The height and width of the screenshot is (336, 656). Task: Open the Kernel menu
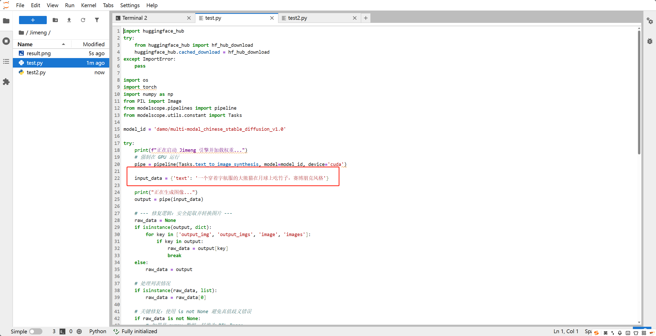88,5
